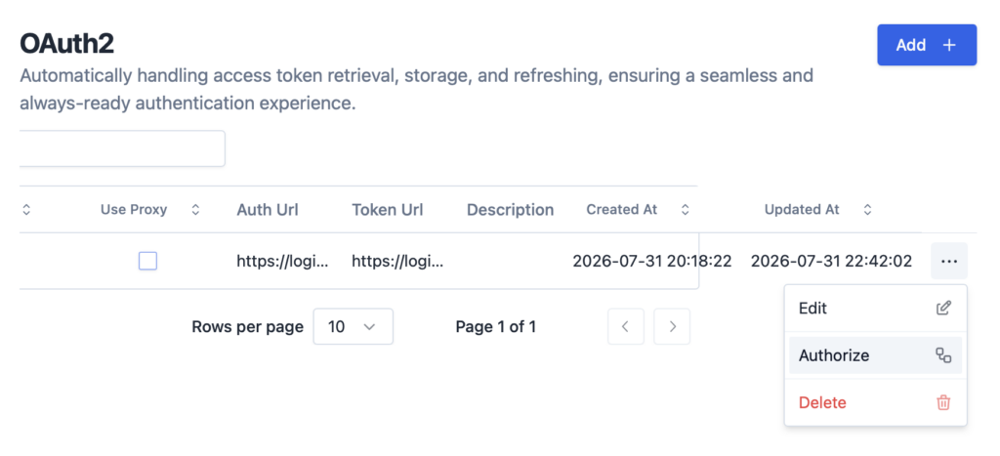
Task: Click the red trash Delete icon
Action: (943, 402)
